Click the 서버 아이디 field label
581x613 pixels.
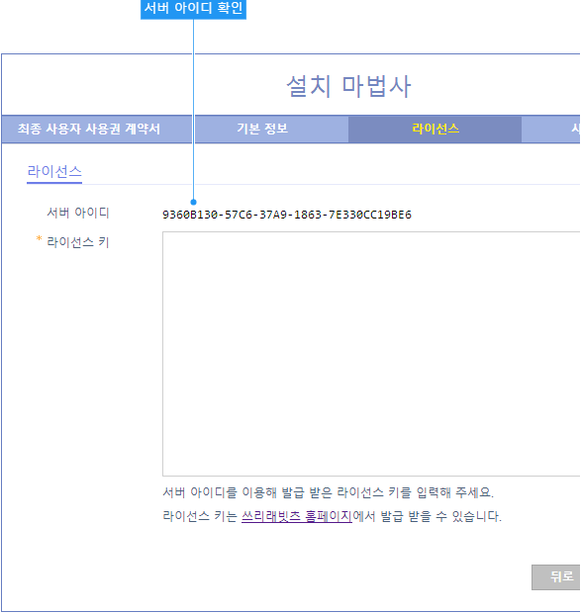(x=78, y=213)
